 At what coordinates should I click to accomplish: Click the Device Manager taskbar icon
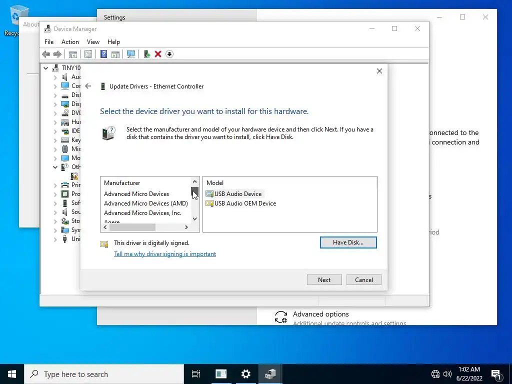(x=270, y=374)
